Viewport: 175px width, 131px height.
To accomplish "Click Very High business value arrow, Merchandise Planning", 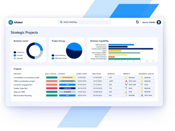I will coord(142,95).
